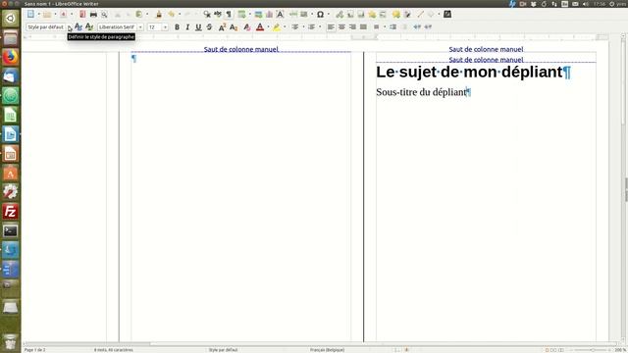628x353 pixels.
Task: Expand the font color dropdown arrow
Action: click(x=268, y=26)
